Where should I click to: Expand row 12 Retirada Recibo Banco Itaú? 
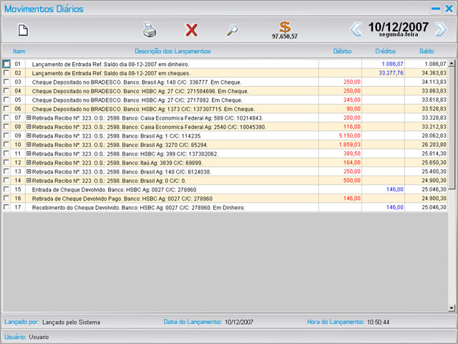pos(29,163)
